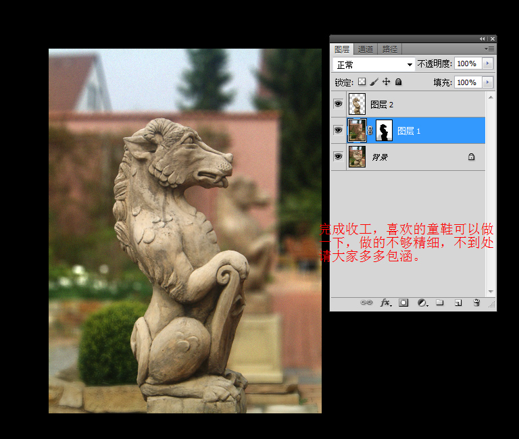Create new fill or adjustment layer
Image resolution: width=519 pixels, height=439 pixels.
pos(422,303)
